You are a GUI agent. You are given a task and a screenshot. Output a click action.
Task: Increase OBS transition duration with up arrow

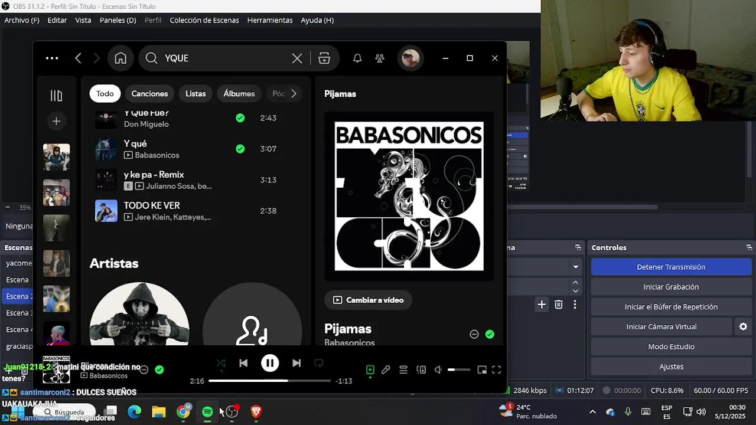pos(575,283)
